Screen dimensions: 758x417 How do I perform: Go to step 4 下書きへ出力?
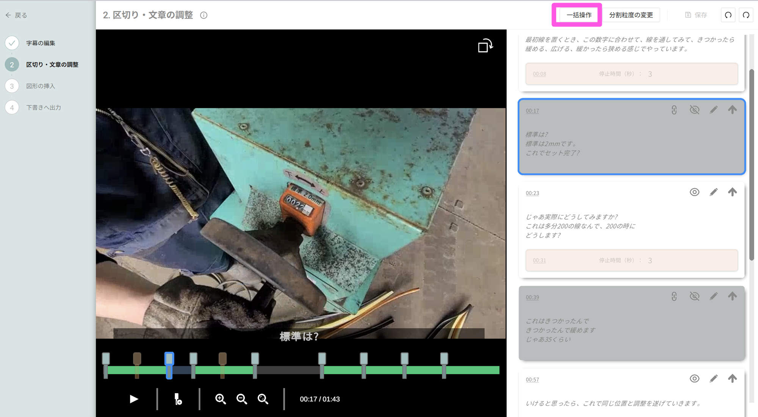[43, 108]
